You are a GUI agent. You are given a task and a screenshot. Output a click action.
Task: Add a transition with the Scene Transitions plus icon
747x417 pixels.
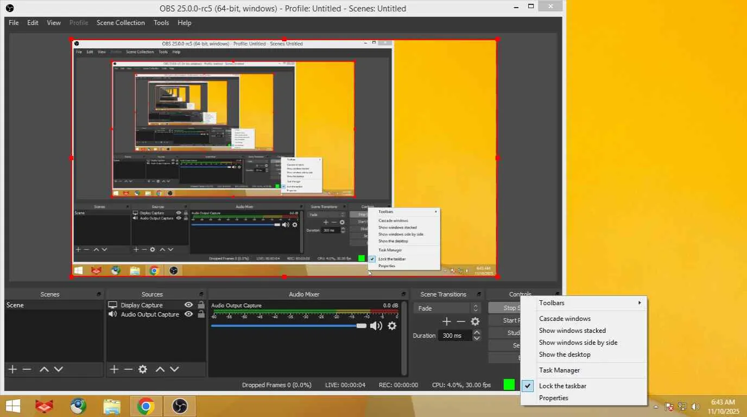point(446,321)
